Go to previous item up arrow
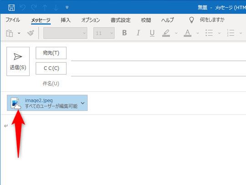Image resolution: width=246 pixels, height=185 pixels. pos(45,7)
